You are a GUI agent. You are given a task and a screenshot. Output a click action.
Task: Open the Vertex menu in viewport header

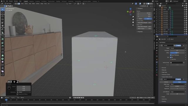tap(38, 4)
